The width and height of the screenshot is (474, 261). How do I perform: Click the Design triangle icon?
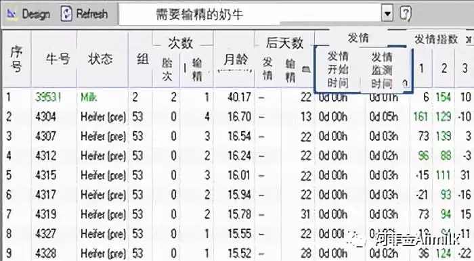[x=12, y=14]
